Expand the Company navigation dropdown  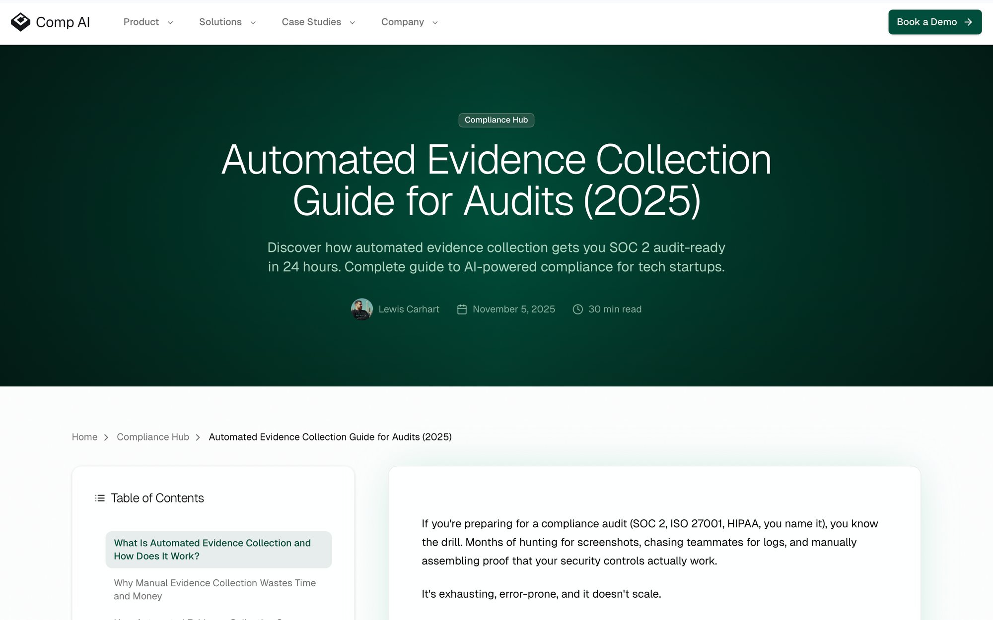[409, 22]
